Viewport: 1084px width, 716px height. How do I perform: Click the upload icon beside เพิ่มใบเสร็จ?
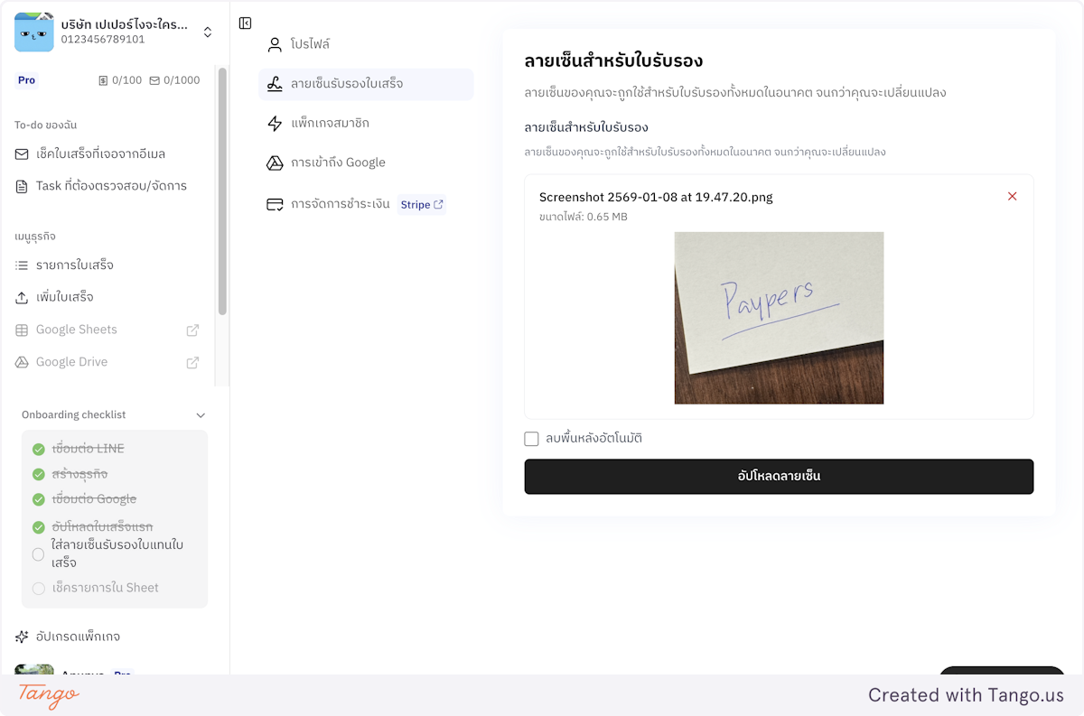pos(22,298)
